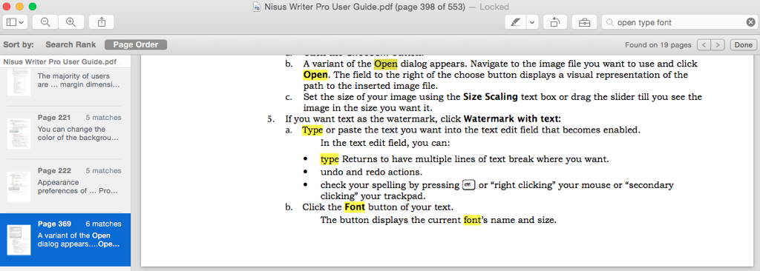
Task: Open the sidebar view menu button
Action: coord(16,22)
